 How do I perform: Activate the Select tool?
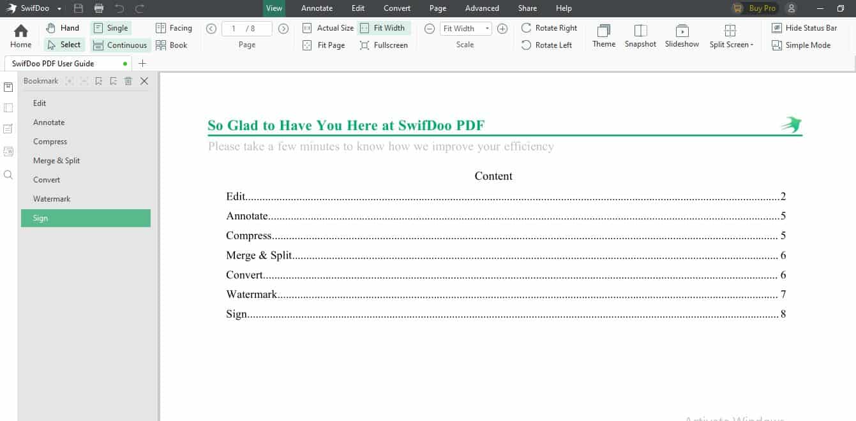click(x=63, y=45)
